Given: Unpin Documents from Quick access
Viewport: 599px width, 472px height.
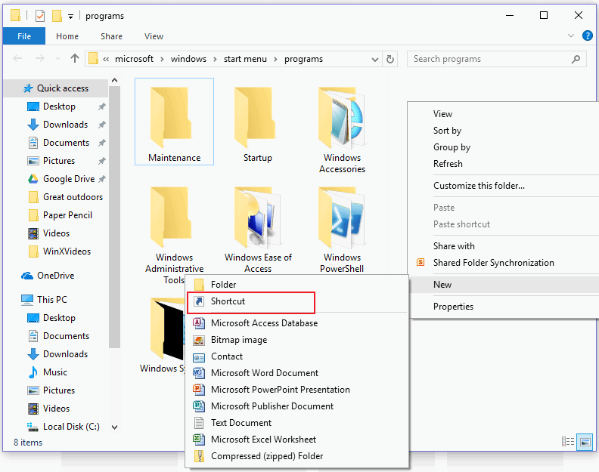Looking at the screenshot, I should pos(102,143).
